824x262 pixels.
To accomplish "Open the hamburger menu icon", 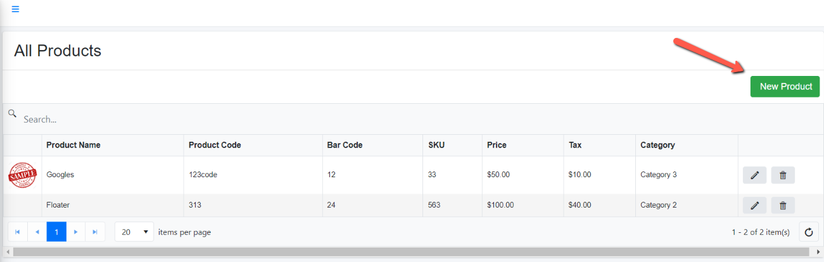I will pos(15,9).
